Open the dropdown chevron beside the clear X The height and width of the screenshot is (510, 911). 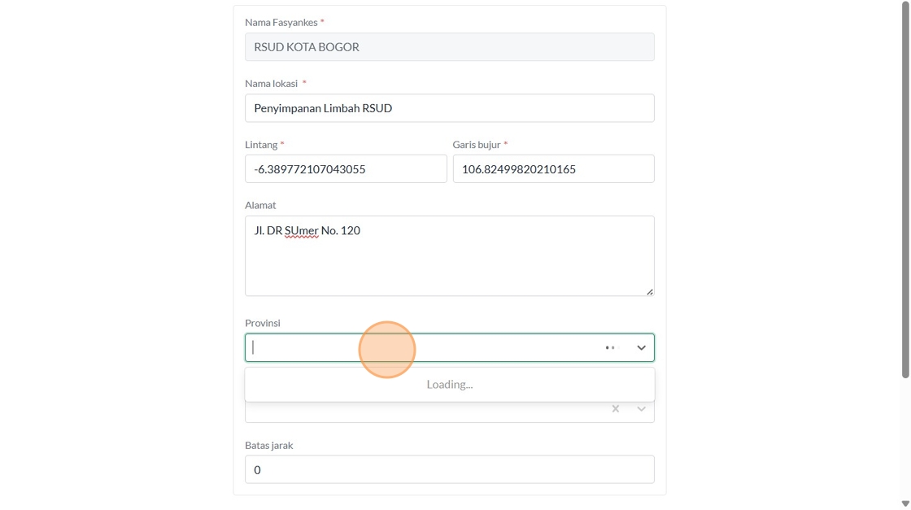[x=641, y=409]
